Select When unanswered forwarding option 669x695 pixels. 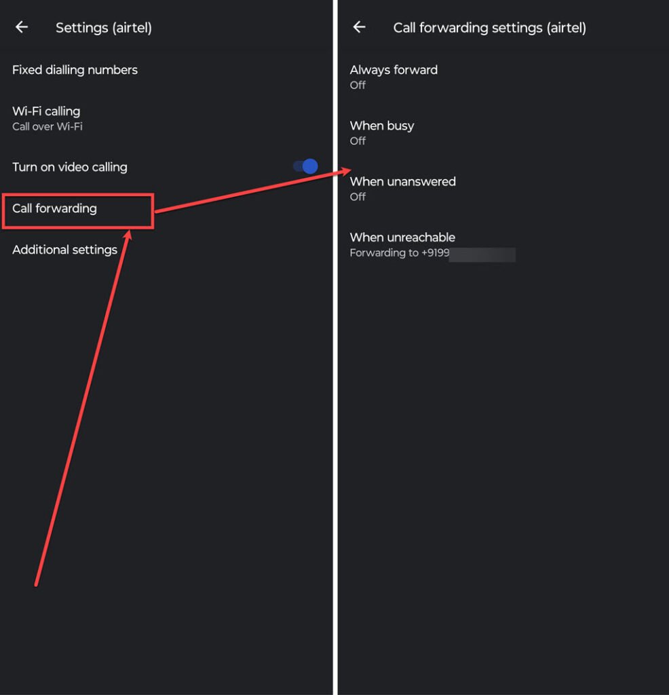point(402,181)
